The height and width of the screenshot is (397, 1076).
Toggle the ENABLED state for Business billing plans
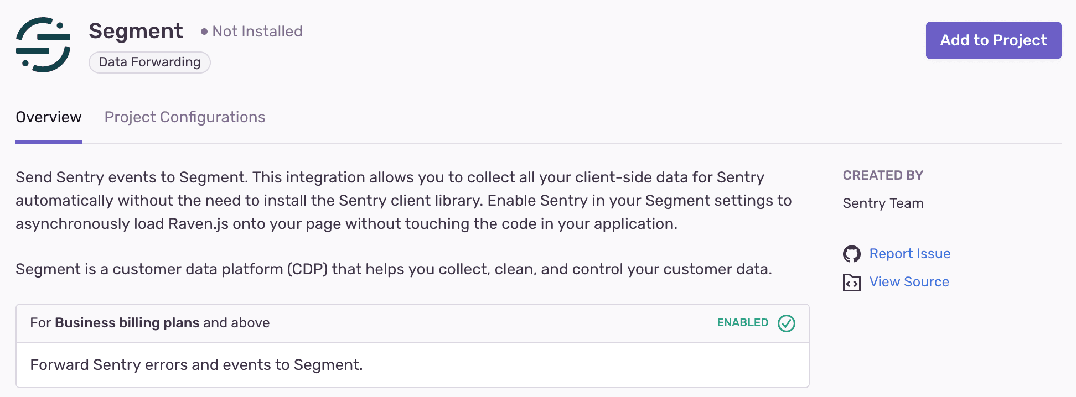[x=787, y=323]
